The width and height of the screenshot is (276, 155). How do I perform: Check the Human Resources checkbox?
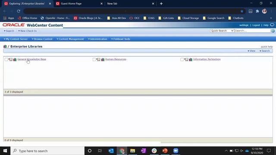point(94,59)
